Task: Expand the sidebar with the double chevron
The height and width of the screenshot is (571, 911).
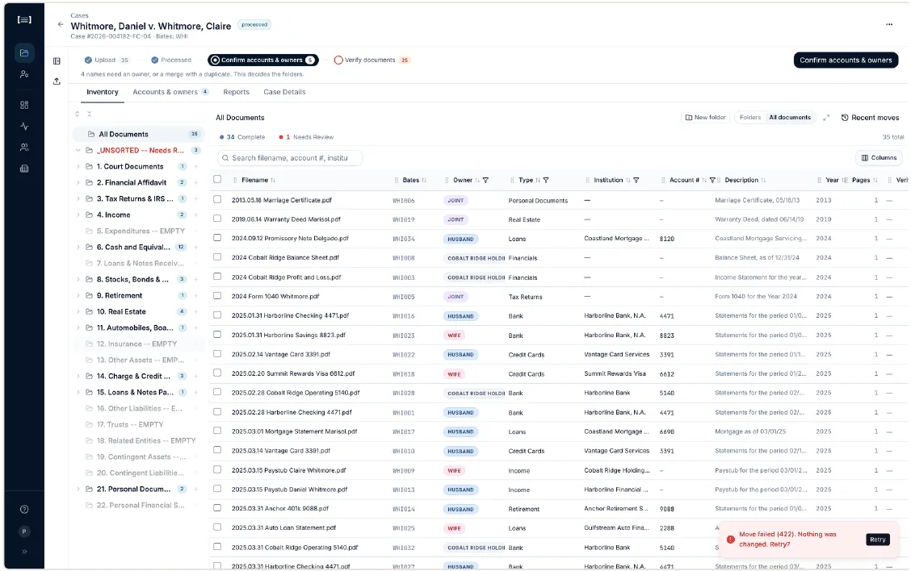Action: (23, 552)
